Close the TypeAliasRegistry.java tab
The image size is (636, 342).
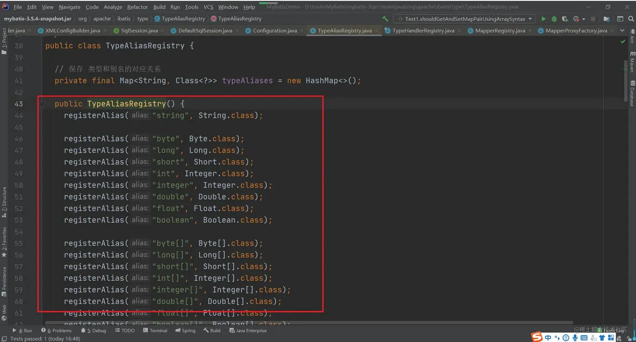(x=376, y=31)
